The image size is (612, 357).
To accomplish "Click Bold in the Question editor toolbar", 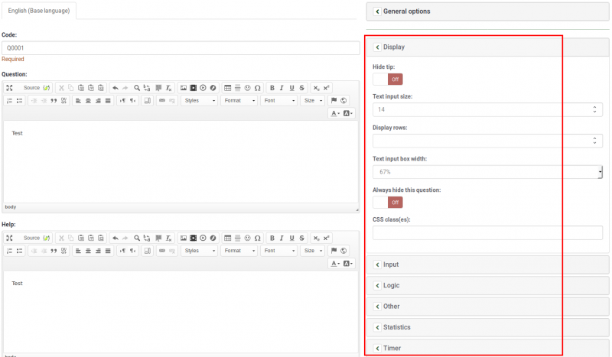I will click(x=272, y=88).
